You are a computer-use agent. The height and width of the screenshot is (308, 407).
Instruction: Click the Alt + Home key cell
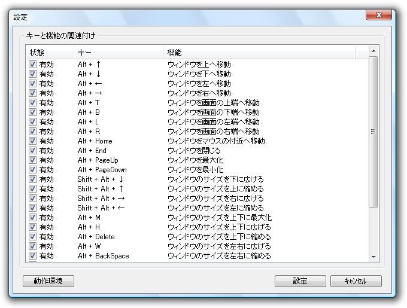(95, 141)
